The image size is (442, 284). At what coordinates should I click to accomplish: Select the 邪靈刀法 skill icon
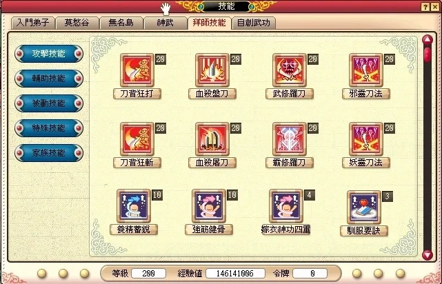click(x=366, y=70)
